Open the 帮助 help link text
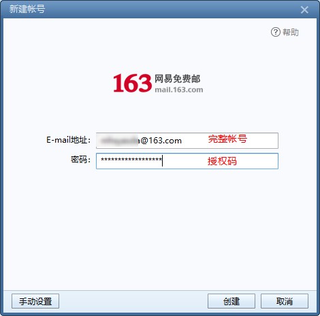Screen dimensions: 320x316 pos(291,32)
